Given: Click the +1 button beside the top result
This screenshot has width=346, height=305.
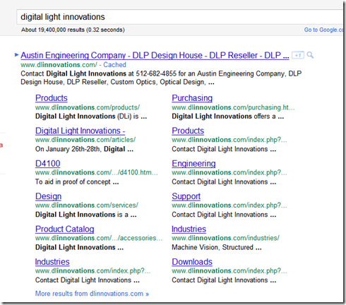Looking at the screenshot, I should coord(298,55).
